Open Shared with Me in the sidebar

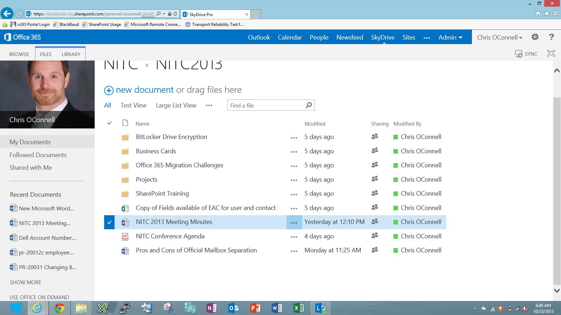(x=31, y=167)
